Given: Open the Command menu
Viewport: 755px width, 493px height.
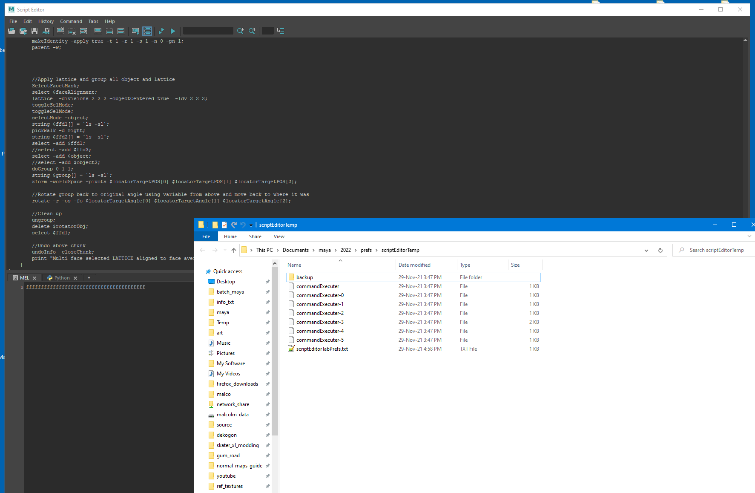Looking at the screenshot, I should pos(71,21).
